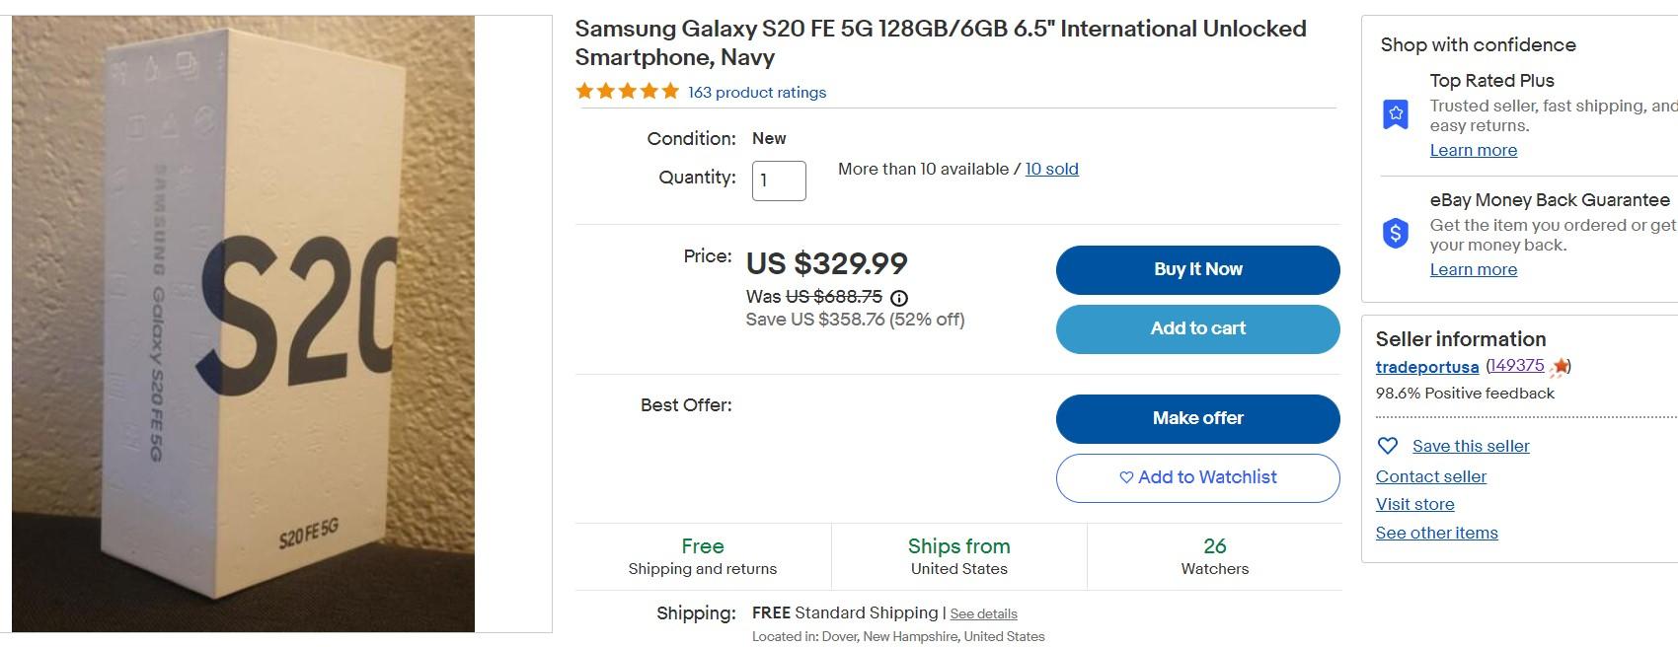Contact the seller
The height and width of the screenshot is (647, 1678).
(1430, 476)
